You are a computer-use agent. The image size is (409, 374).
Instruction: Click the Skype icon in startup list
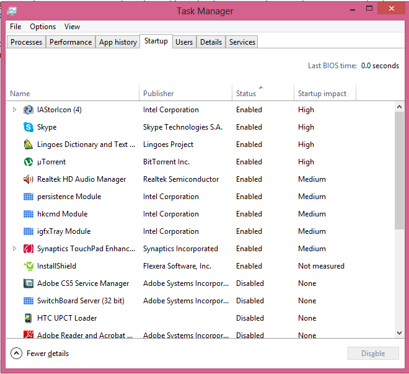click(29, 127)
